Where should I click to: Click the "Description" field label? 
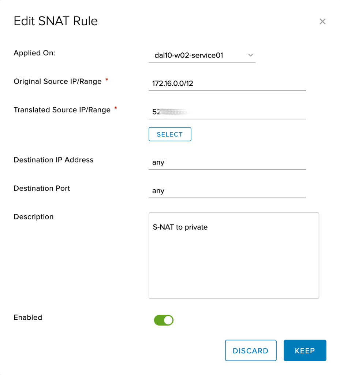(34, 217)
